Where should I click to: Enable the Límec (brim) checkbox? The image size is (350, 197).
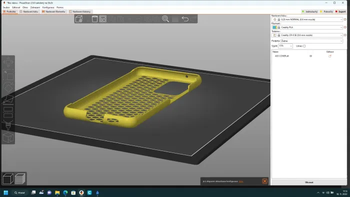point(304,46)
